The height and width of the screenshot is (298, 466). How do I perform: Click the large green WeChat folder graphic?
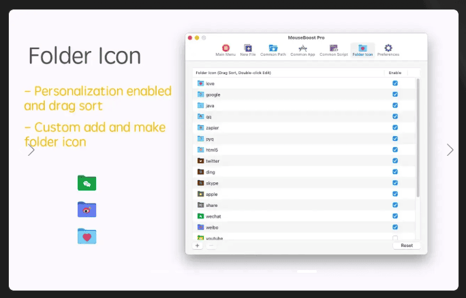[87, 183]
